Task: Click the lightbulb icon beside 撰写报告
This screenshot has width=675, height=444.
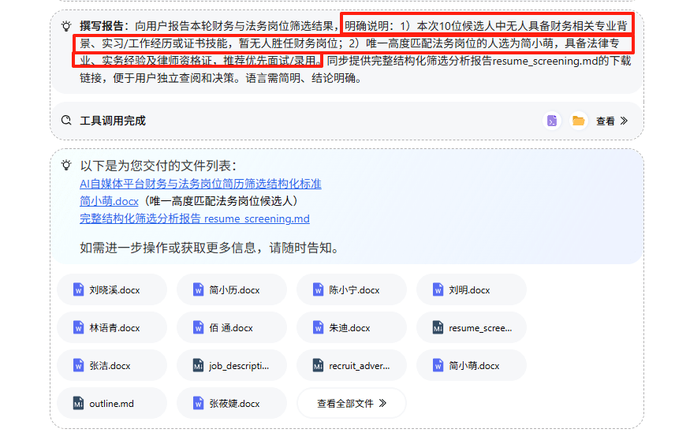Action: pyautogui.click(x=66, y=26)
